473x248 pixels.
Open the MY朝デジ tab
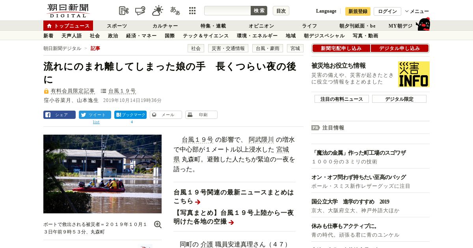click(x=400, y=26)
